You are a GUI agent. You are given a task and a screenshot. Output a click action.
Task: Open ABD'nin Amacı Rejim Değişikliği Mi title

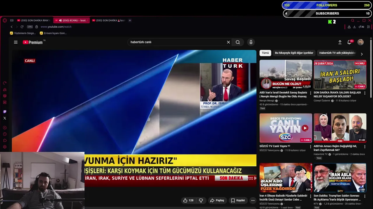(x=335, y=148)
